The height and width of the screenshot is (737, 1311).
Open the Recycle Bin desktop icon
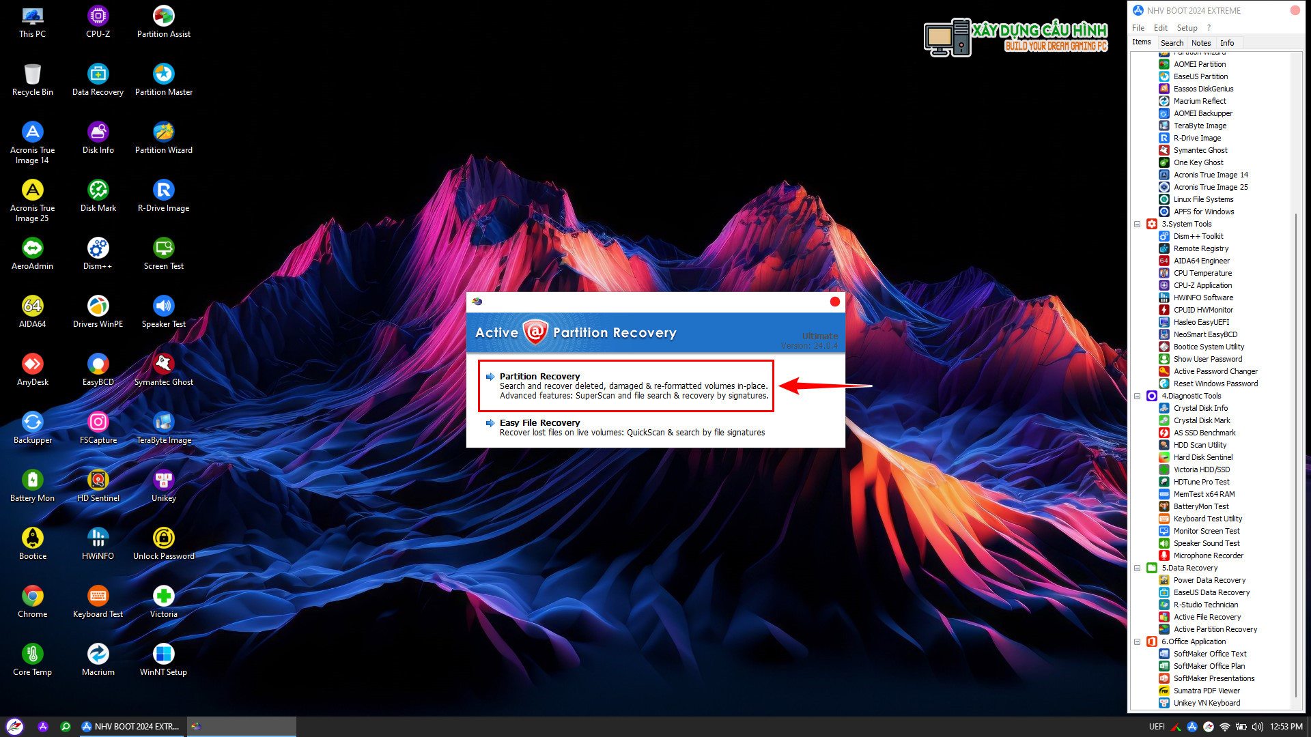tap(32, 79)
